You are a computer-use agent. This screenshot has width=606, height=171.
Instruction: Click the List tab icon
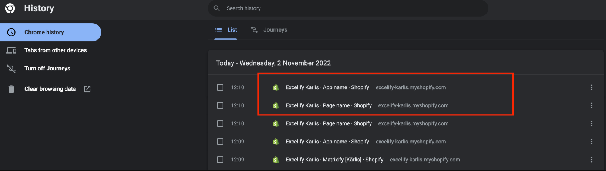click(x=219, y=30)
